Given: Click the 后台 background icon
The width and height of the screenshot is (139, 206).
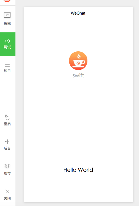Looking at the screenshot, I should click(7, 142).
